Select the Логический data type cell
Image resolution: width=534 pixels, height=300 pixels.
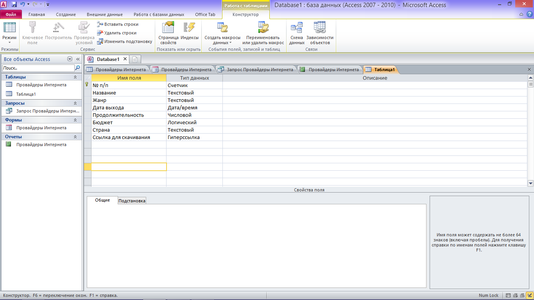click(x=194, y=123)
